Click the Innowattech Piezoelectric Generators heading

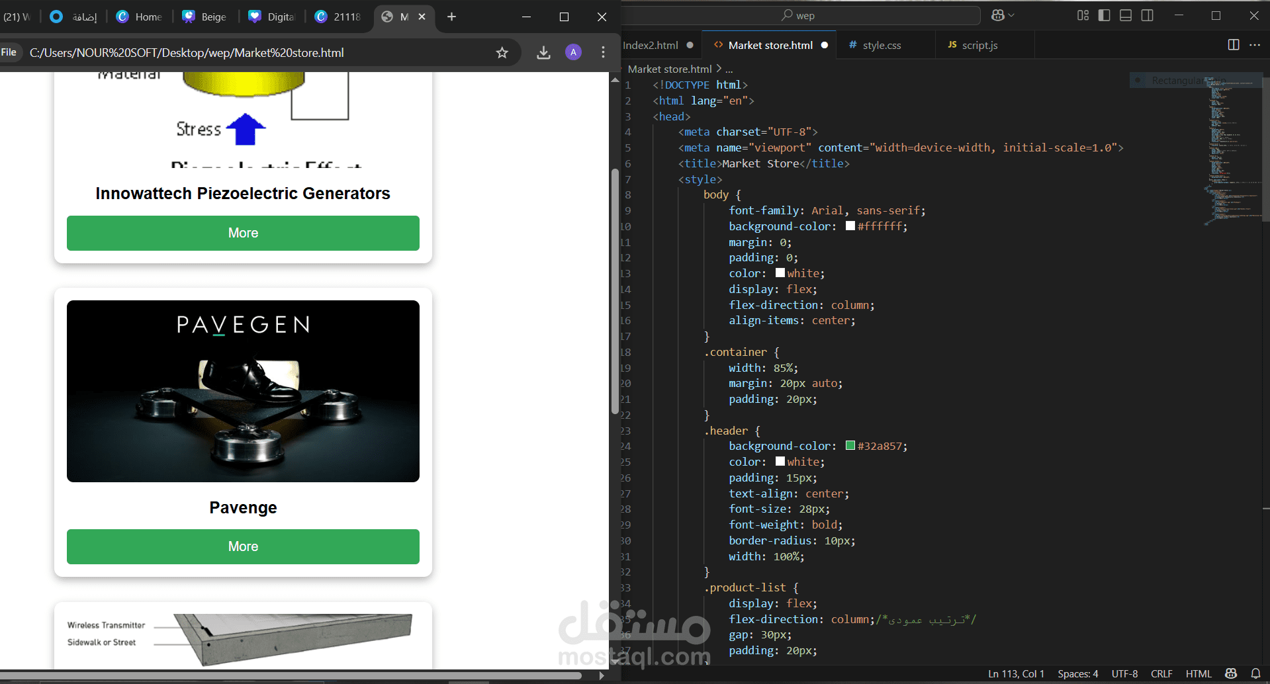coord(243,193)
